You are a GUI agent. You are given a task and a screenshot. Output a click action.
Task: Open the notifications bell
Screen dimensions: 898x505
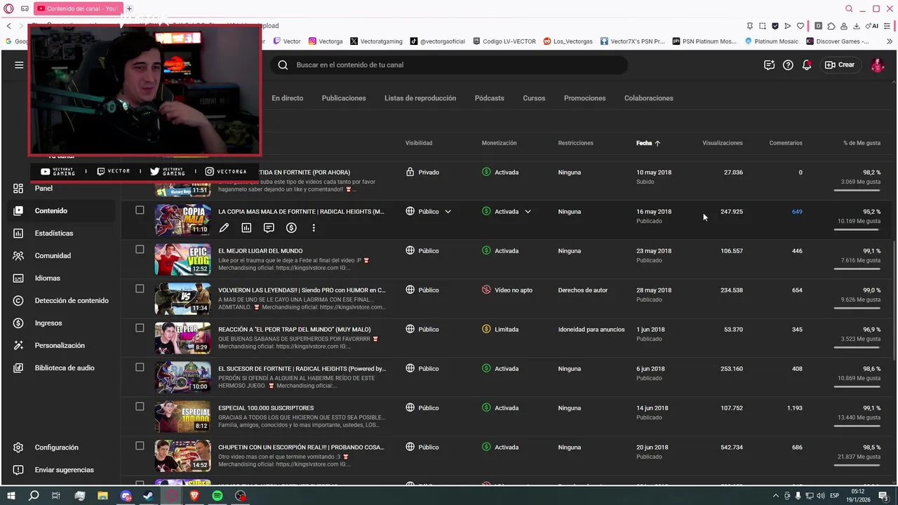pyautogui.click(x=807, y=65)
